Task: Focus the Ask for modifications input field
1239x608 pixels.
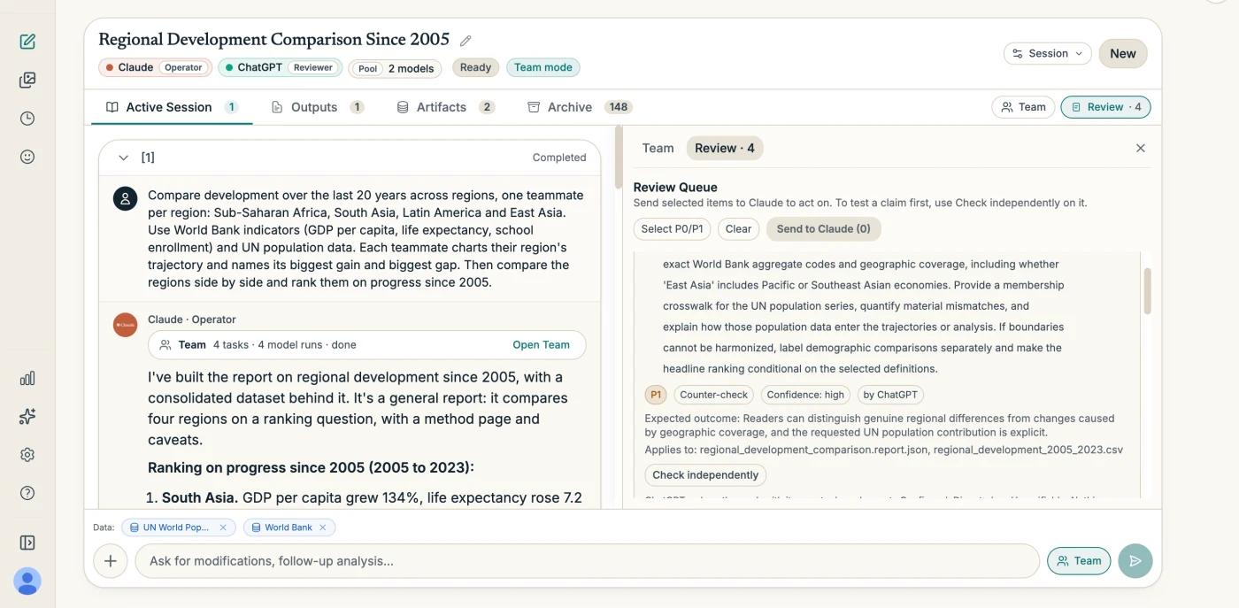Action: (x=587, y=561)
